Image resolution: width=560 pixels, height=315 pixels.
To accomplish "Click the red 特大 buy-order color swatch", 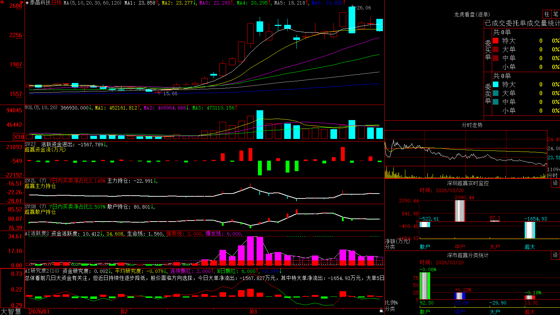I will (x=496, y=41).
